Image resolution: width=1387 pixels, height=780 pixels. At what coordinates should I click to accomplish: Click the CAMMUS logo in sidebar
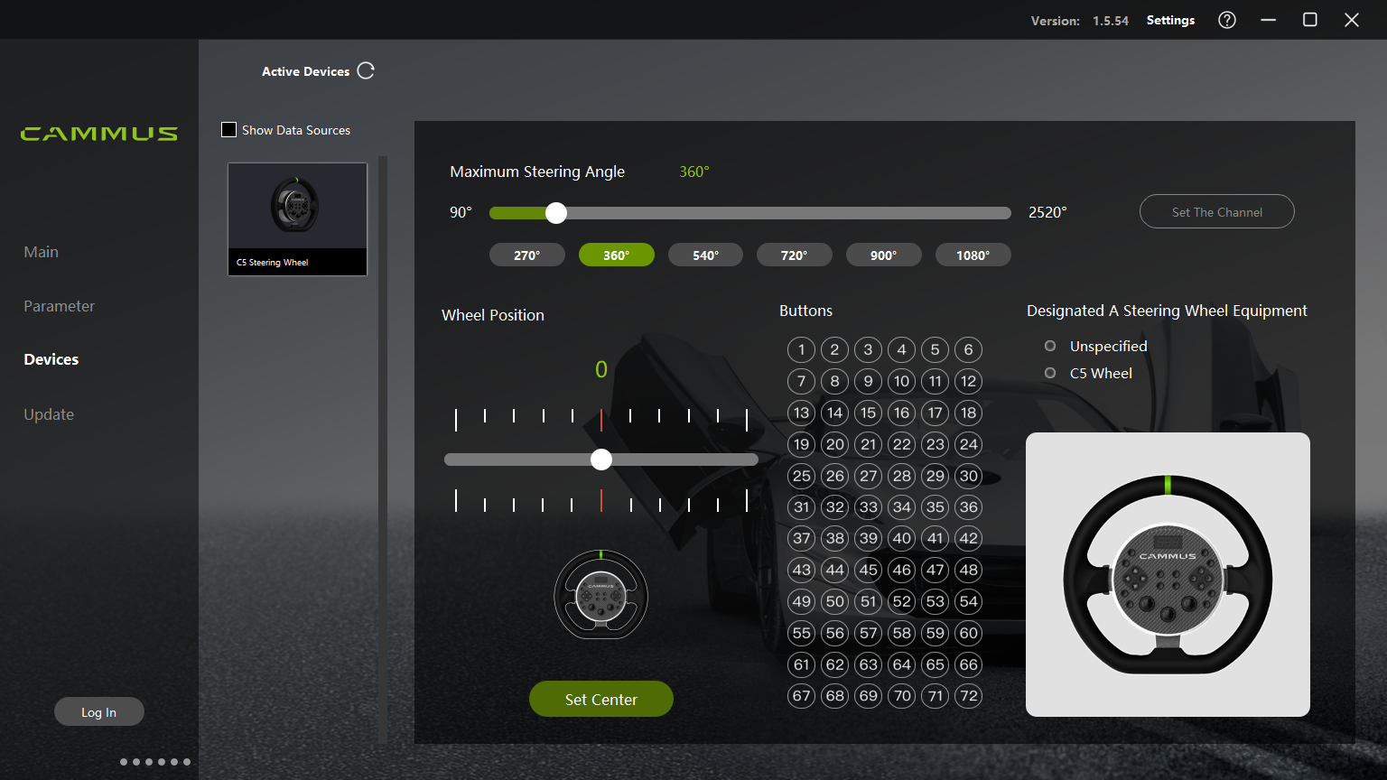click(99, 134)
